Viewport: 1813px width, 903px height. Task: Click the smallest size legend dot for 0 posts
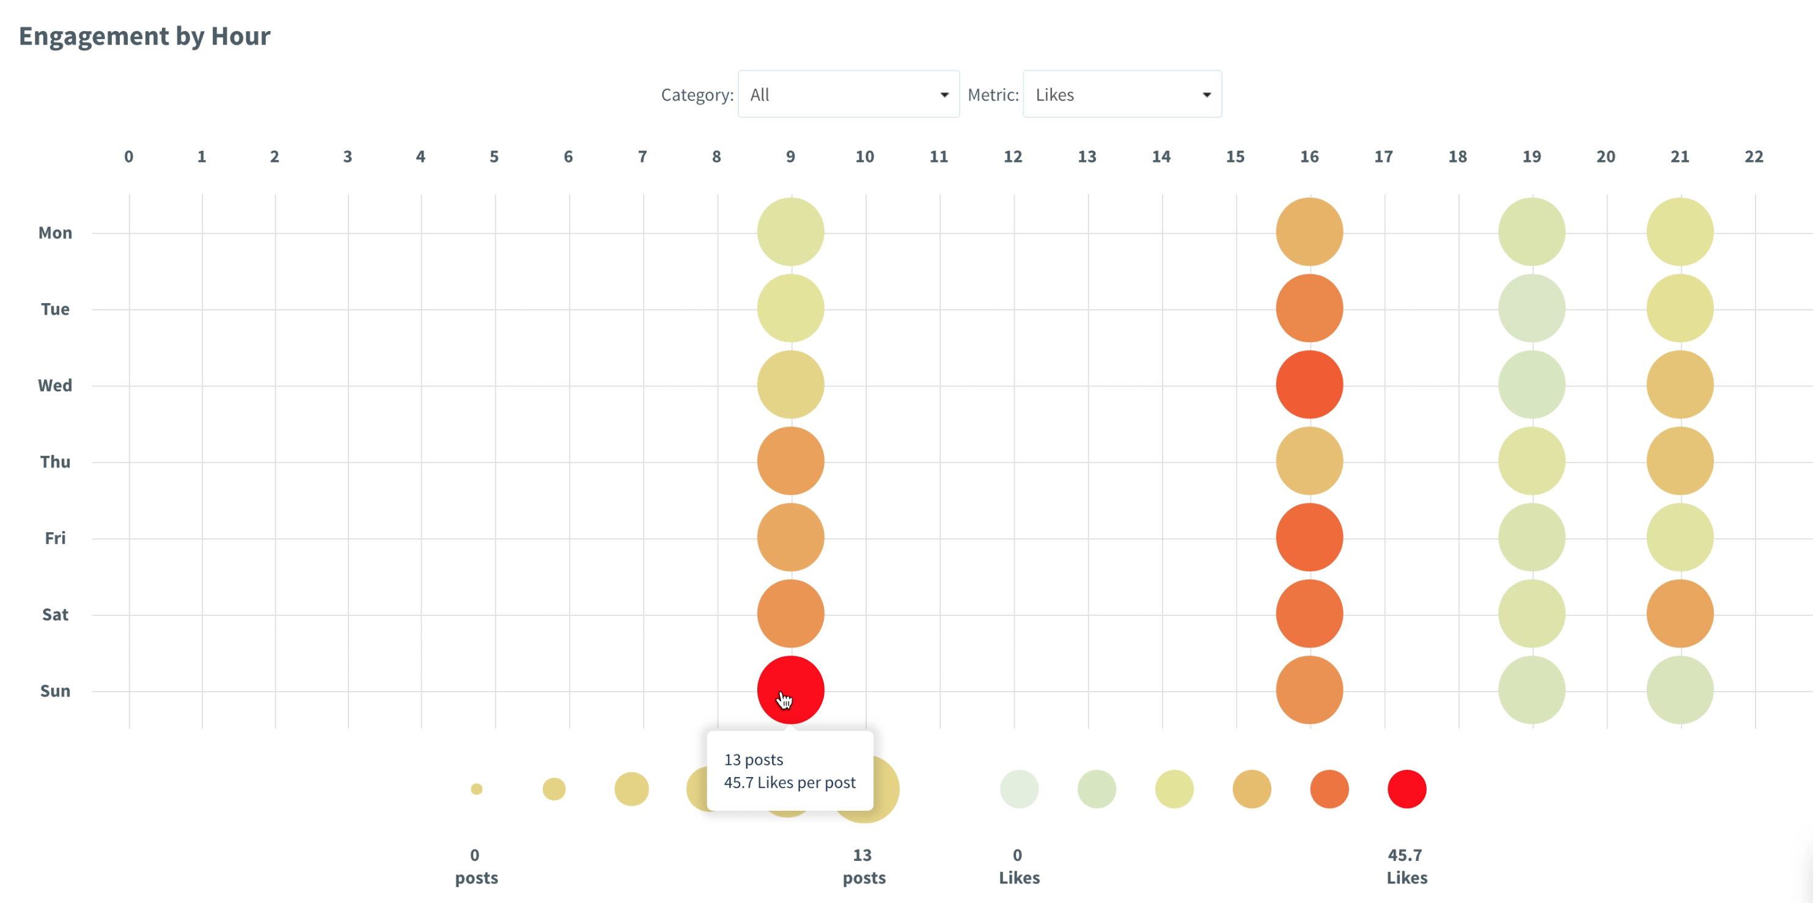click(x=476, y=789)
